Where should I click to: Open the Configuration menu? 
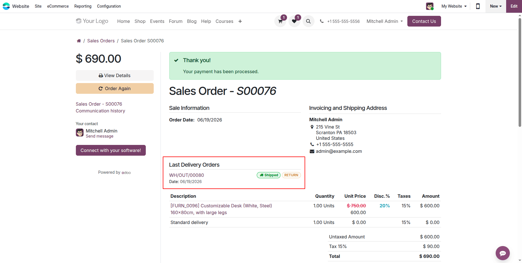click(x=109, y=6)
